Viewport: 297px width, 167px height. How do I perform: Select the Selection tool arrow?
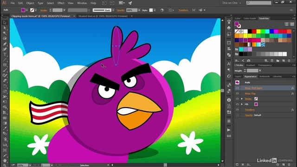(5, 23)
